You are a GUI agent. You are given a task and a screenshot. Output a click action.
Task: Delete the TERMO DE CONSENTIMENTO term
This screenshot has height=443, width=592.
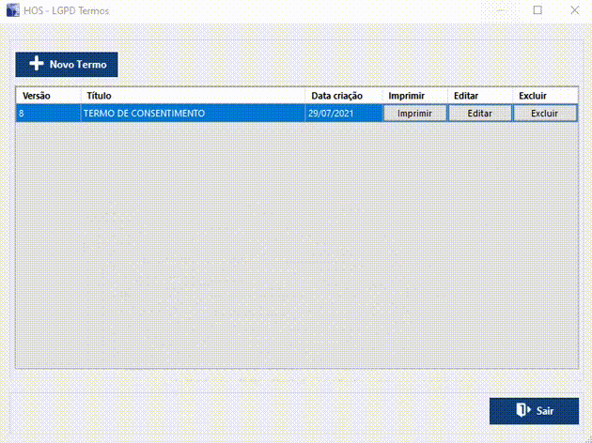pyautogui.click(x=544, y=113)
